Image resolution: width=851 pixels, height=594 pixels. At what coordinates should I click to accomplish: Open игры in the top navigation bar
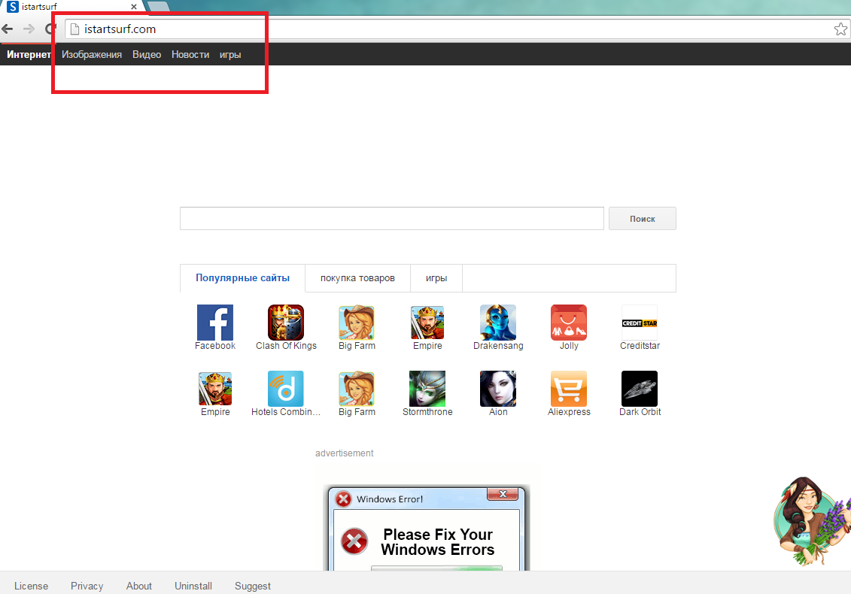click(x=230, y=55)
